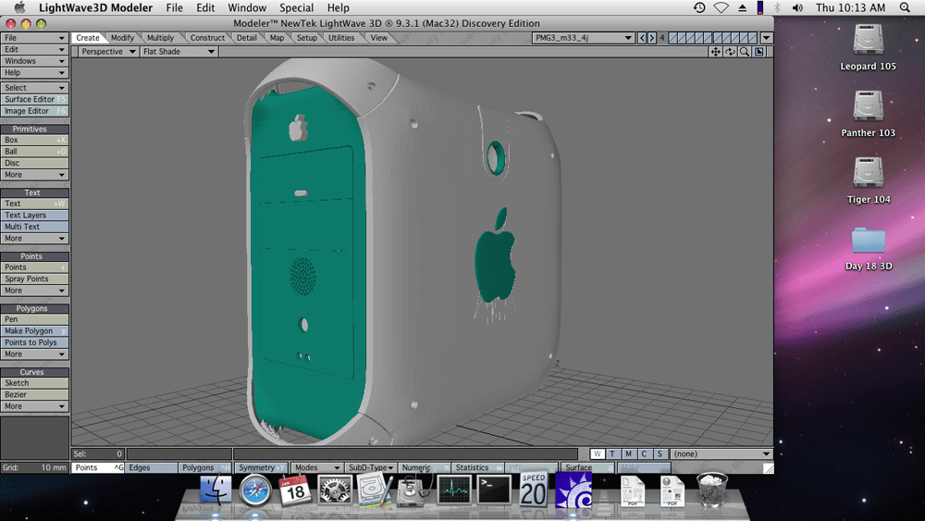Select the viewport zoom magnifier icon
Screen dimensions: 925x521
(745, 52)
